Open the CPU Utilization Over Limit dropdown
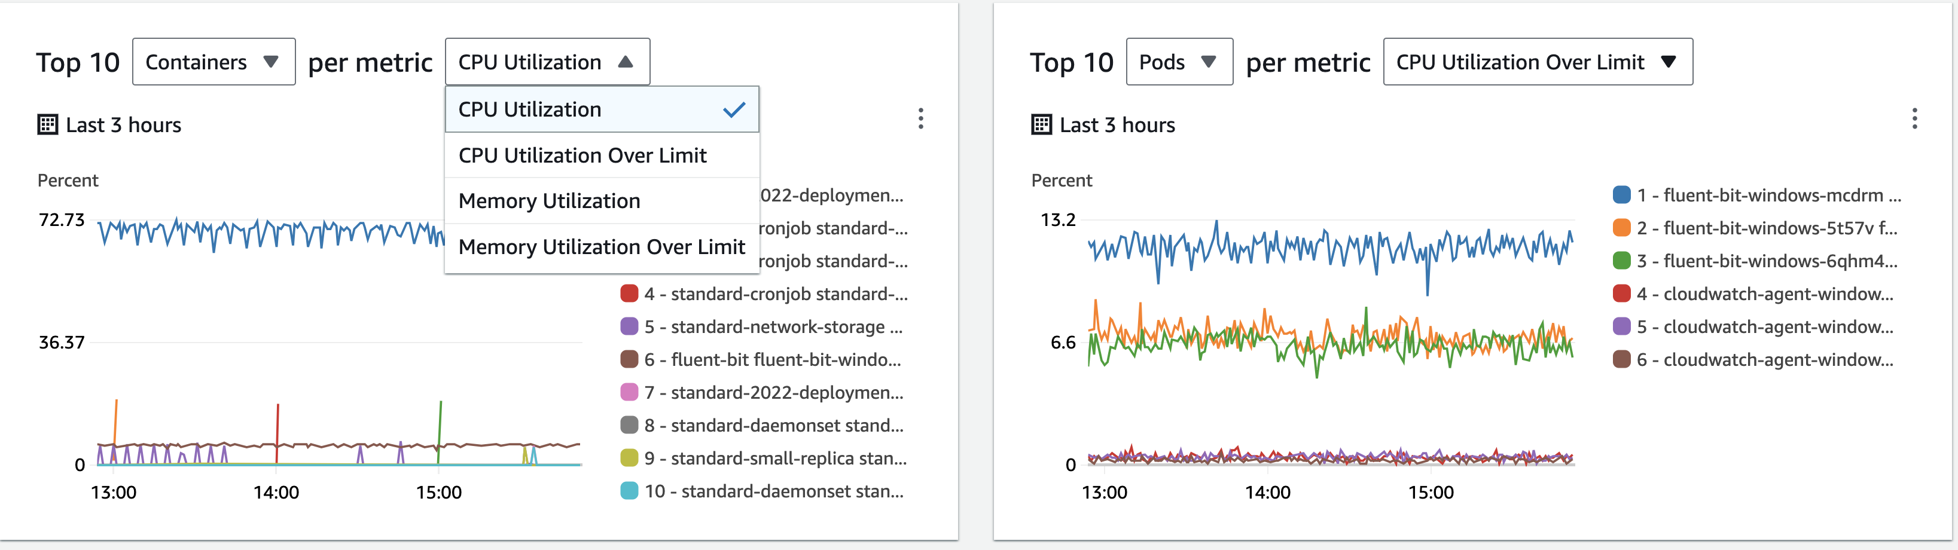Screen dimensions: 1958x550 1538,62
